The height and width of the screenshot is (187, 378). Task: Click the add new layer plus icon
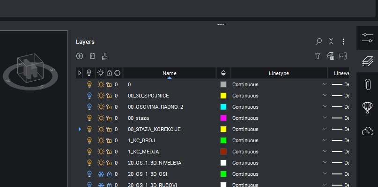80,56
